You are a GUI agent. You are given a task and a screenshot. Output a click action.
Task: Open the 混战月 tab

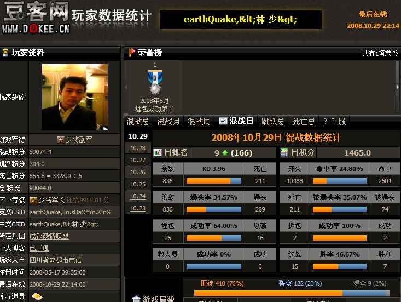click(168, 122)
